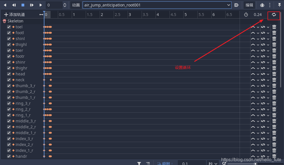
Task: Expand loop wrap dropdown arrow for ring_3_r track
Action: point(268,104)
